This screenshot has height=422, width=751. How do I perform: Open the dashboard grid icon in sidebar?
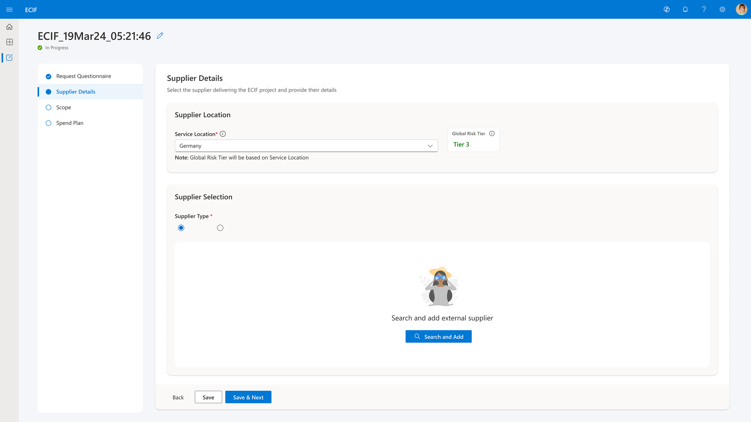pyautogui.click(x=9, y=42)
